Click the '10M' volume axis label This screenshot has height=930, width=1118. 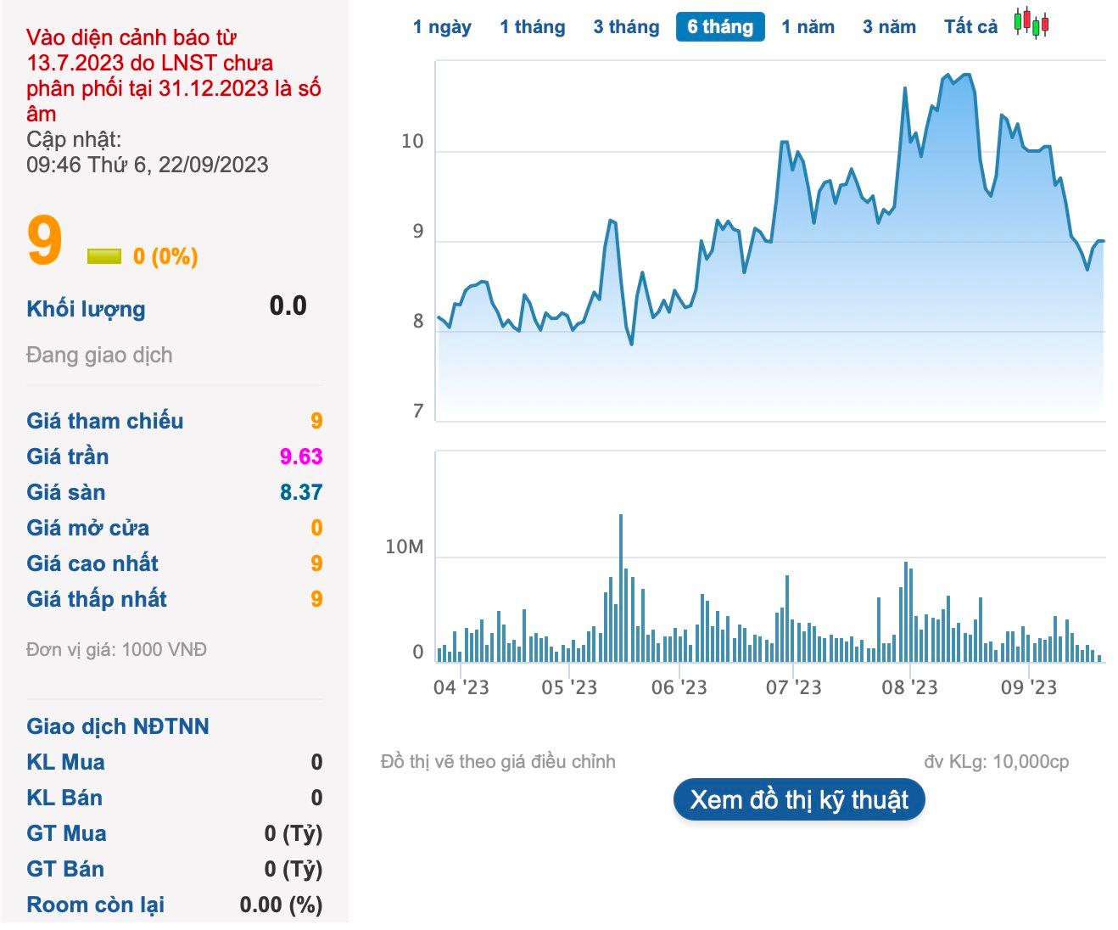[x=404, y=546]
